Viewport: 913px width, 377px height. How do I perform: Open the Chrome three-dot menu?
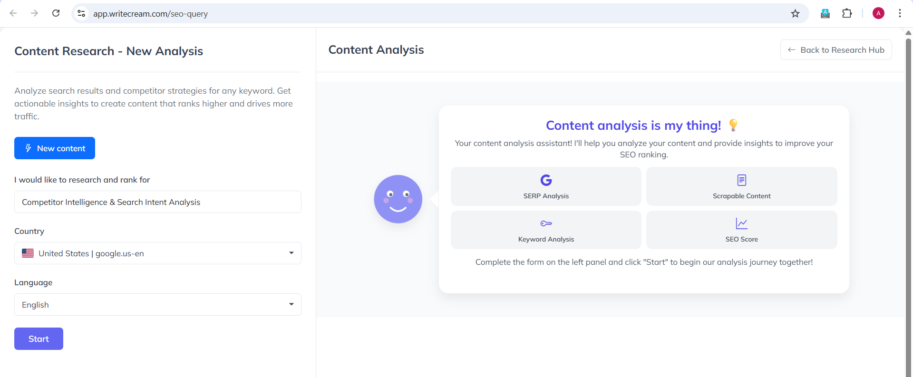pyautogui.click(x=900, y=13)
